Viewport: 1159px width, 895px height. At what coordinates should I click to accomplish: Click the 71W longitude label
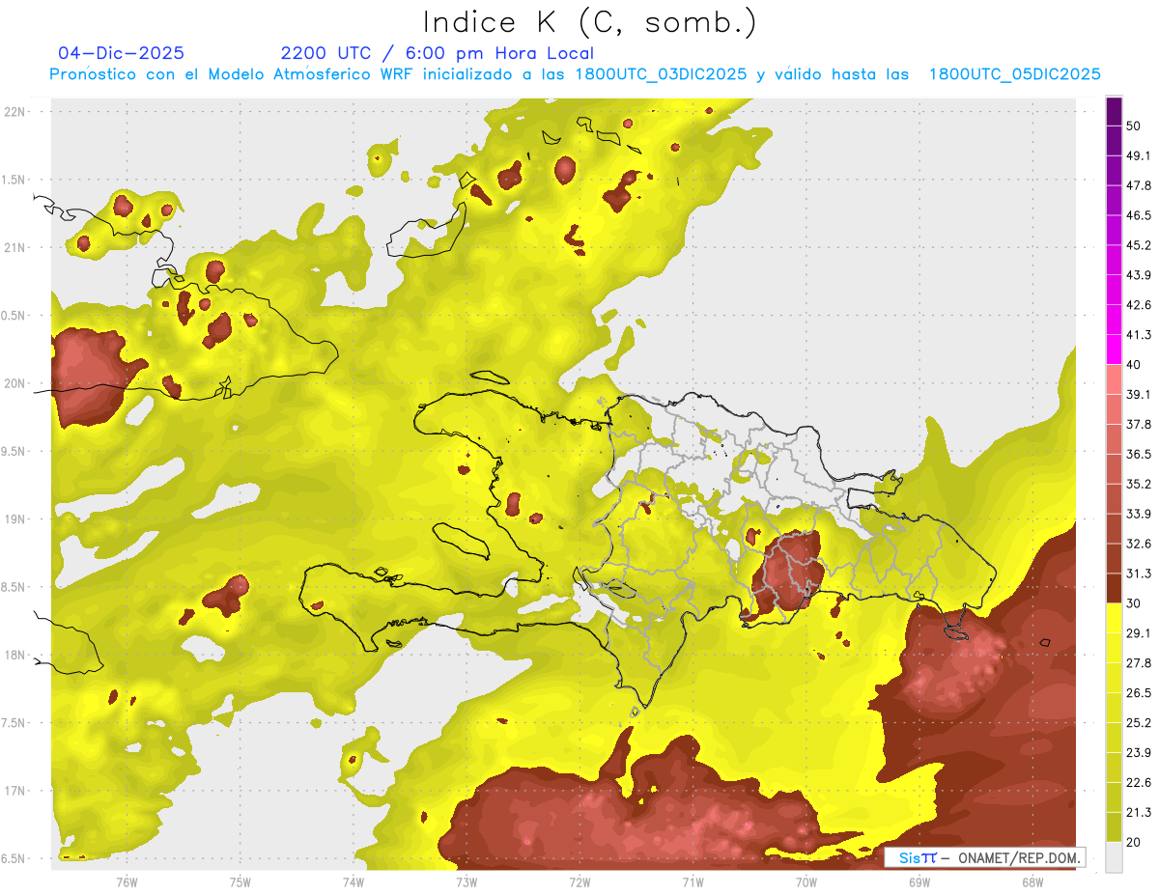(693, 881)
